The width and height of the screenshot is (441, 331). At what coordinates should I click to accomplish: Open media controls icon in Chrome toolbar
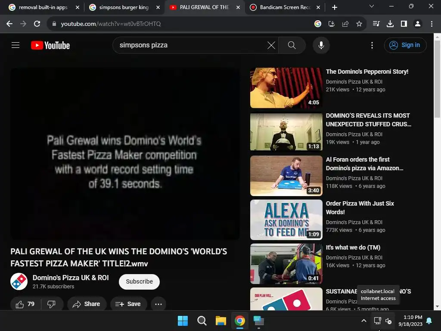tap(376, 24)
